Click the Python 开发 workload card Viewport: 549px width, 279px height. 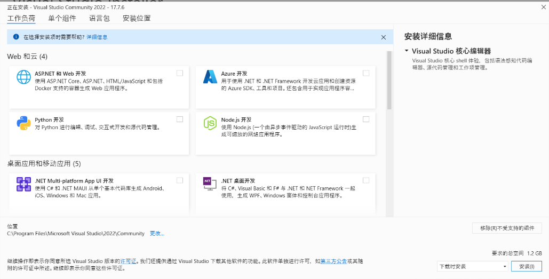coord(99,133)
